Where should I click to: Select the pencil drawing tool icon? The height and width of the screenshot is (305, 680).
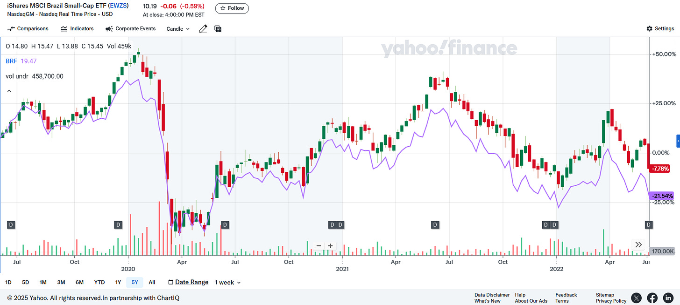(x=203, y=29)
